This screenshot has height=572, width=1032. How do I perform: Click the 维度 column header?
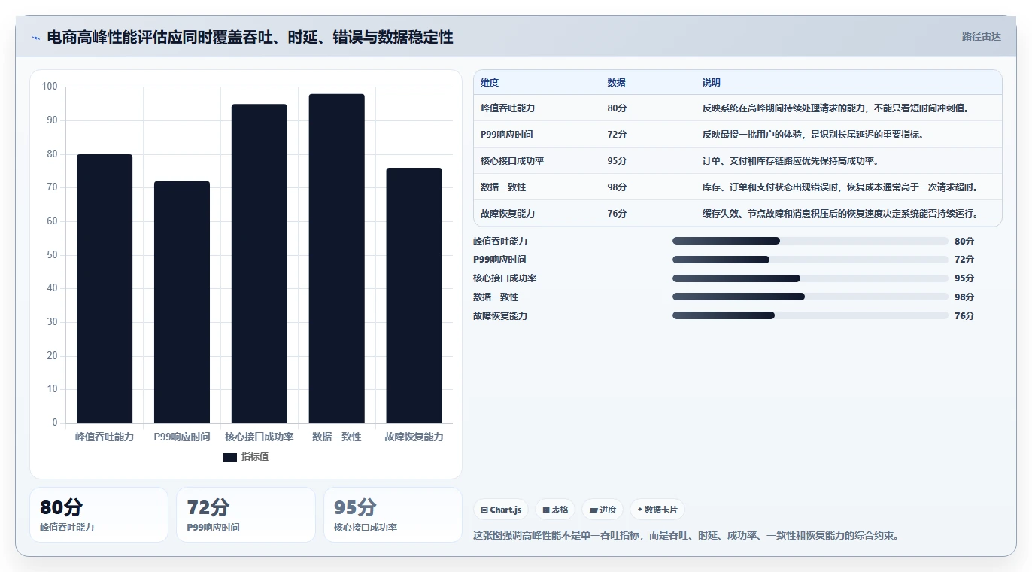coord(490,83)
